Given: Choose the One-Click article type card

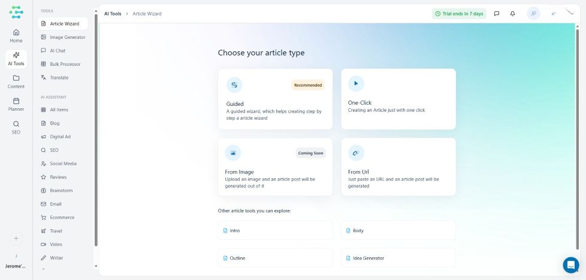Looking at the screenshot, I should 398,99.
